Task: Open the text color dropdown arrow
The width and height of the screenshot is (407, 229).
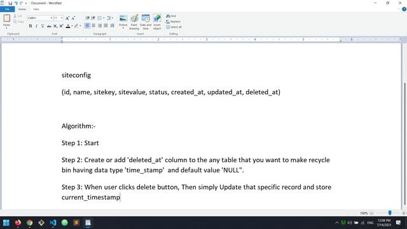Action: click(72, 26)
